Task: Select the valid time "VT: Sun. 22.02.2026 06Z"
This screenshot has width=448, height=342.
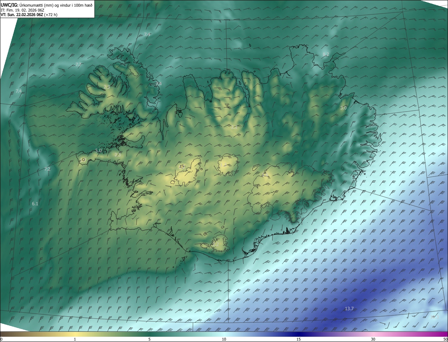Action: 22,15
